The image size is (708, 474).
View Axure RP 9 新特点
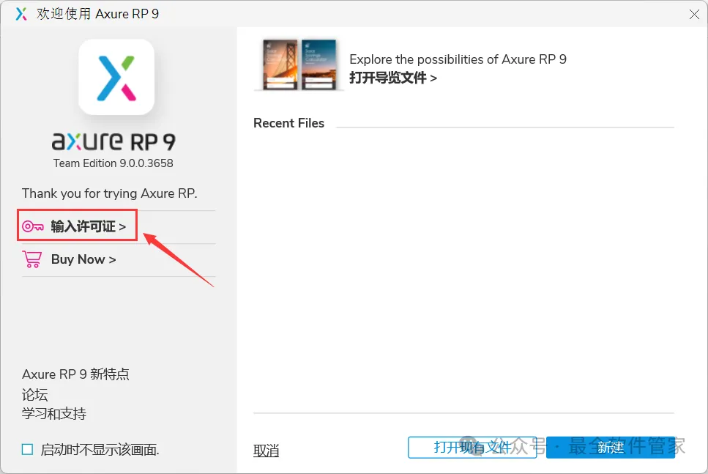click(75, 374)
